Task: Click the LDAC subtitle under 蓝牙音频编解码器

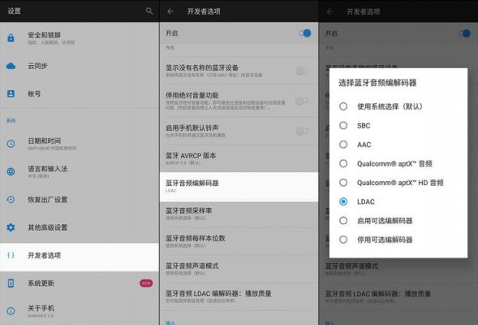Action: click(x=171, y=191)
